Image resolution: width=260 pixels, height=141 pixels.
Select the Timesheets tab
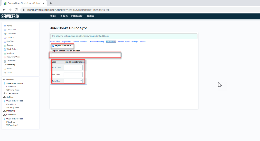[111, 42]
